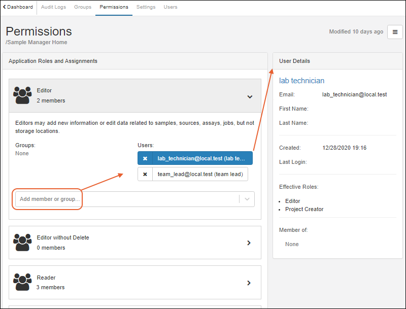Go to the Users tab

click(171, 7)
